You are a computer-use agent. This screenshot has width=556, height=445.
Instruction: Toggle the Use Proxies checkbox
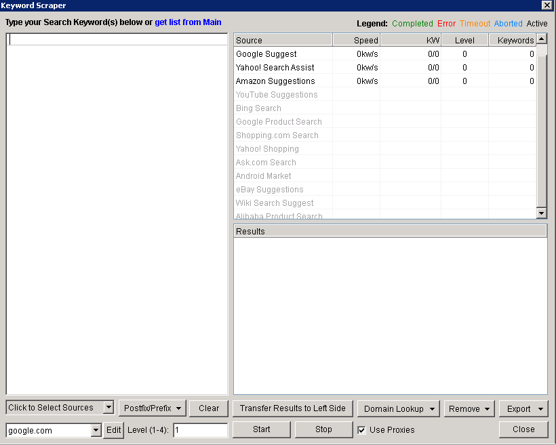361,430
